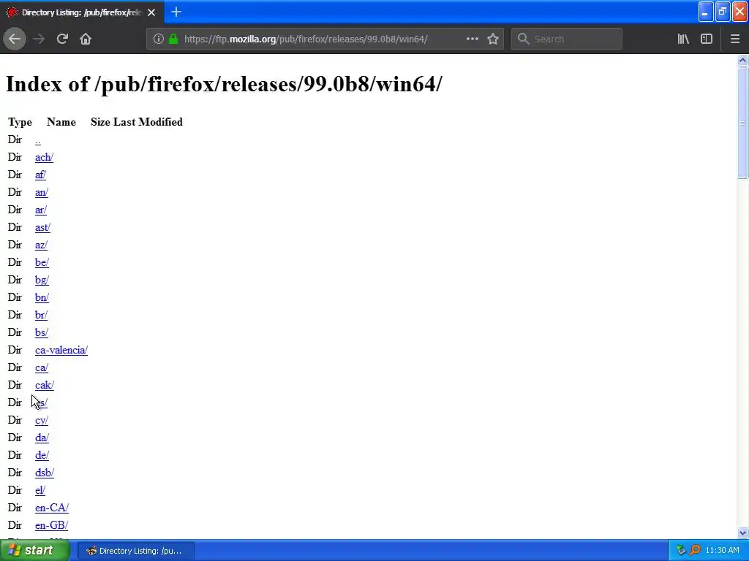
Task: Open the Firefox home page
Action: pos(86,39)
